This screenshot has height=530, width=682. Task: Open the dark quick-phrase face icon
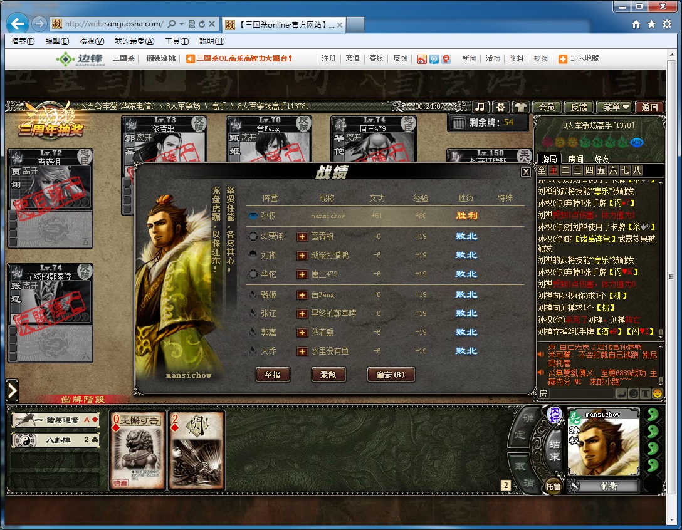click(634, 393)
